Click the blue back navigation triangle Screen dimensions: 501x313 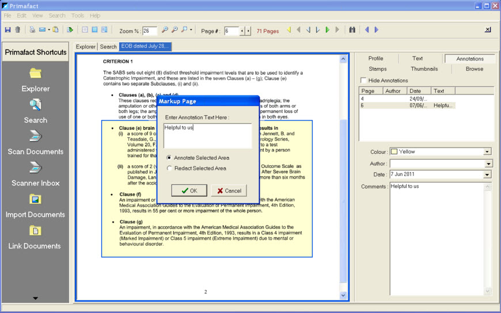point(367,30)
